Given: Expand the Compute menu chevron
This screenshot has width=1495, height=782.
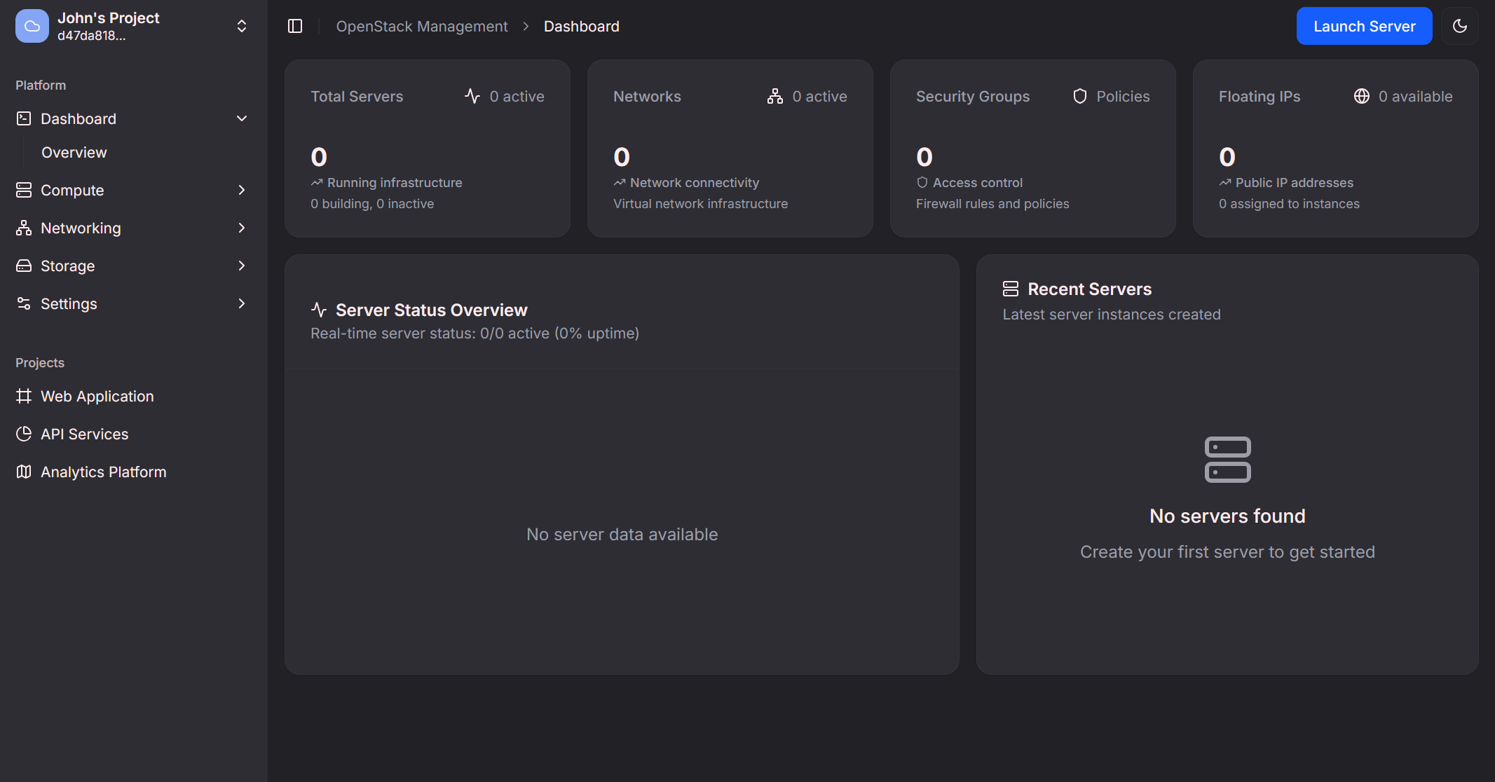Looking at the screenshot, I should pyautogui.click(x=242, y=190).
